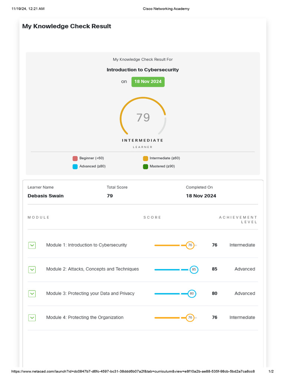
Task: Click the learner name Debasis Swain
Action: [x=46, y=196]
